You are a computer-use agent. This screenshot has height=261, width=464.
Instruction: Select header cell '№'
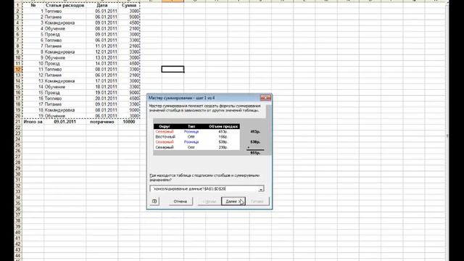tap(33, 5)
